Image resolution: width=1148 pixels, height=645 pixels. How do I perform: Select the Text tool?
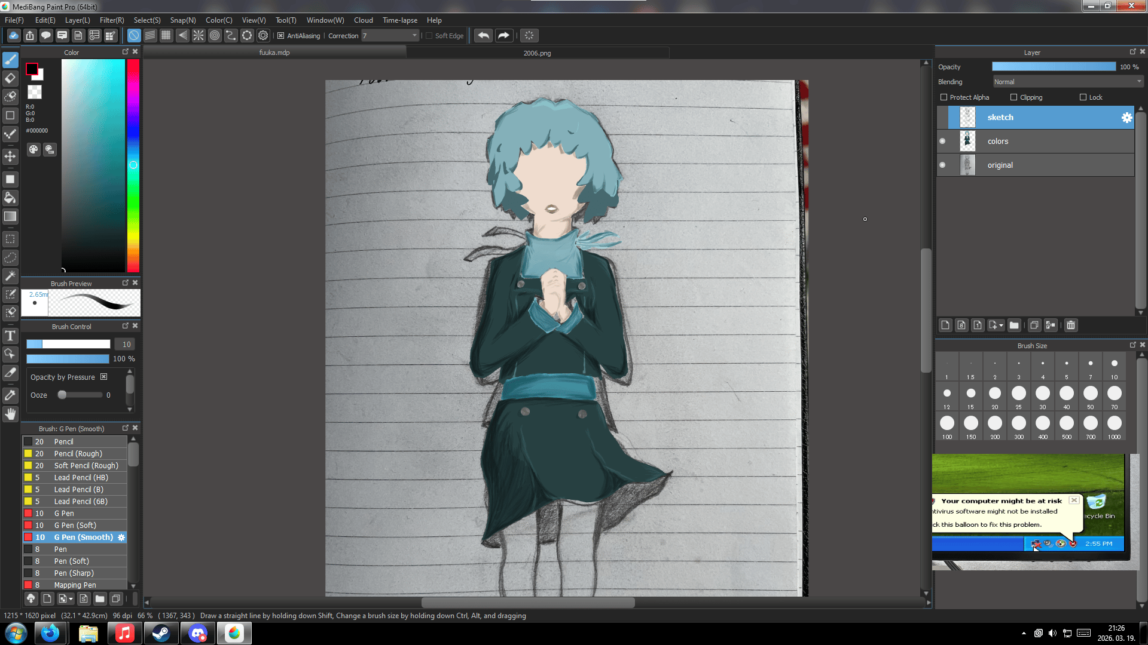point(10,336)
